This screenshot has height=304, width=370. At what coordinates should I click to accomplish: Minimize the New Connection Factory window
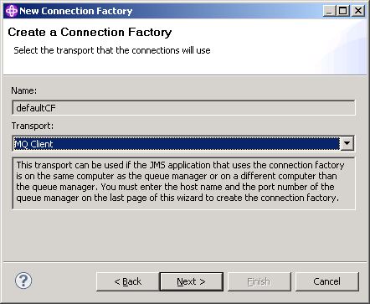click(x=329, y=11)
